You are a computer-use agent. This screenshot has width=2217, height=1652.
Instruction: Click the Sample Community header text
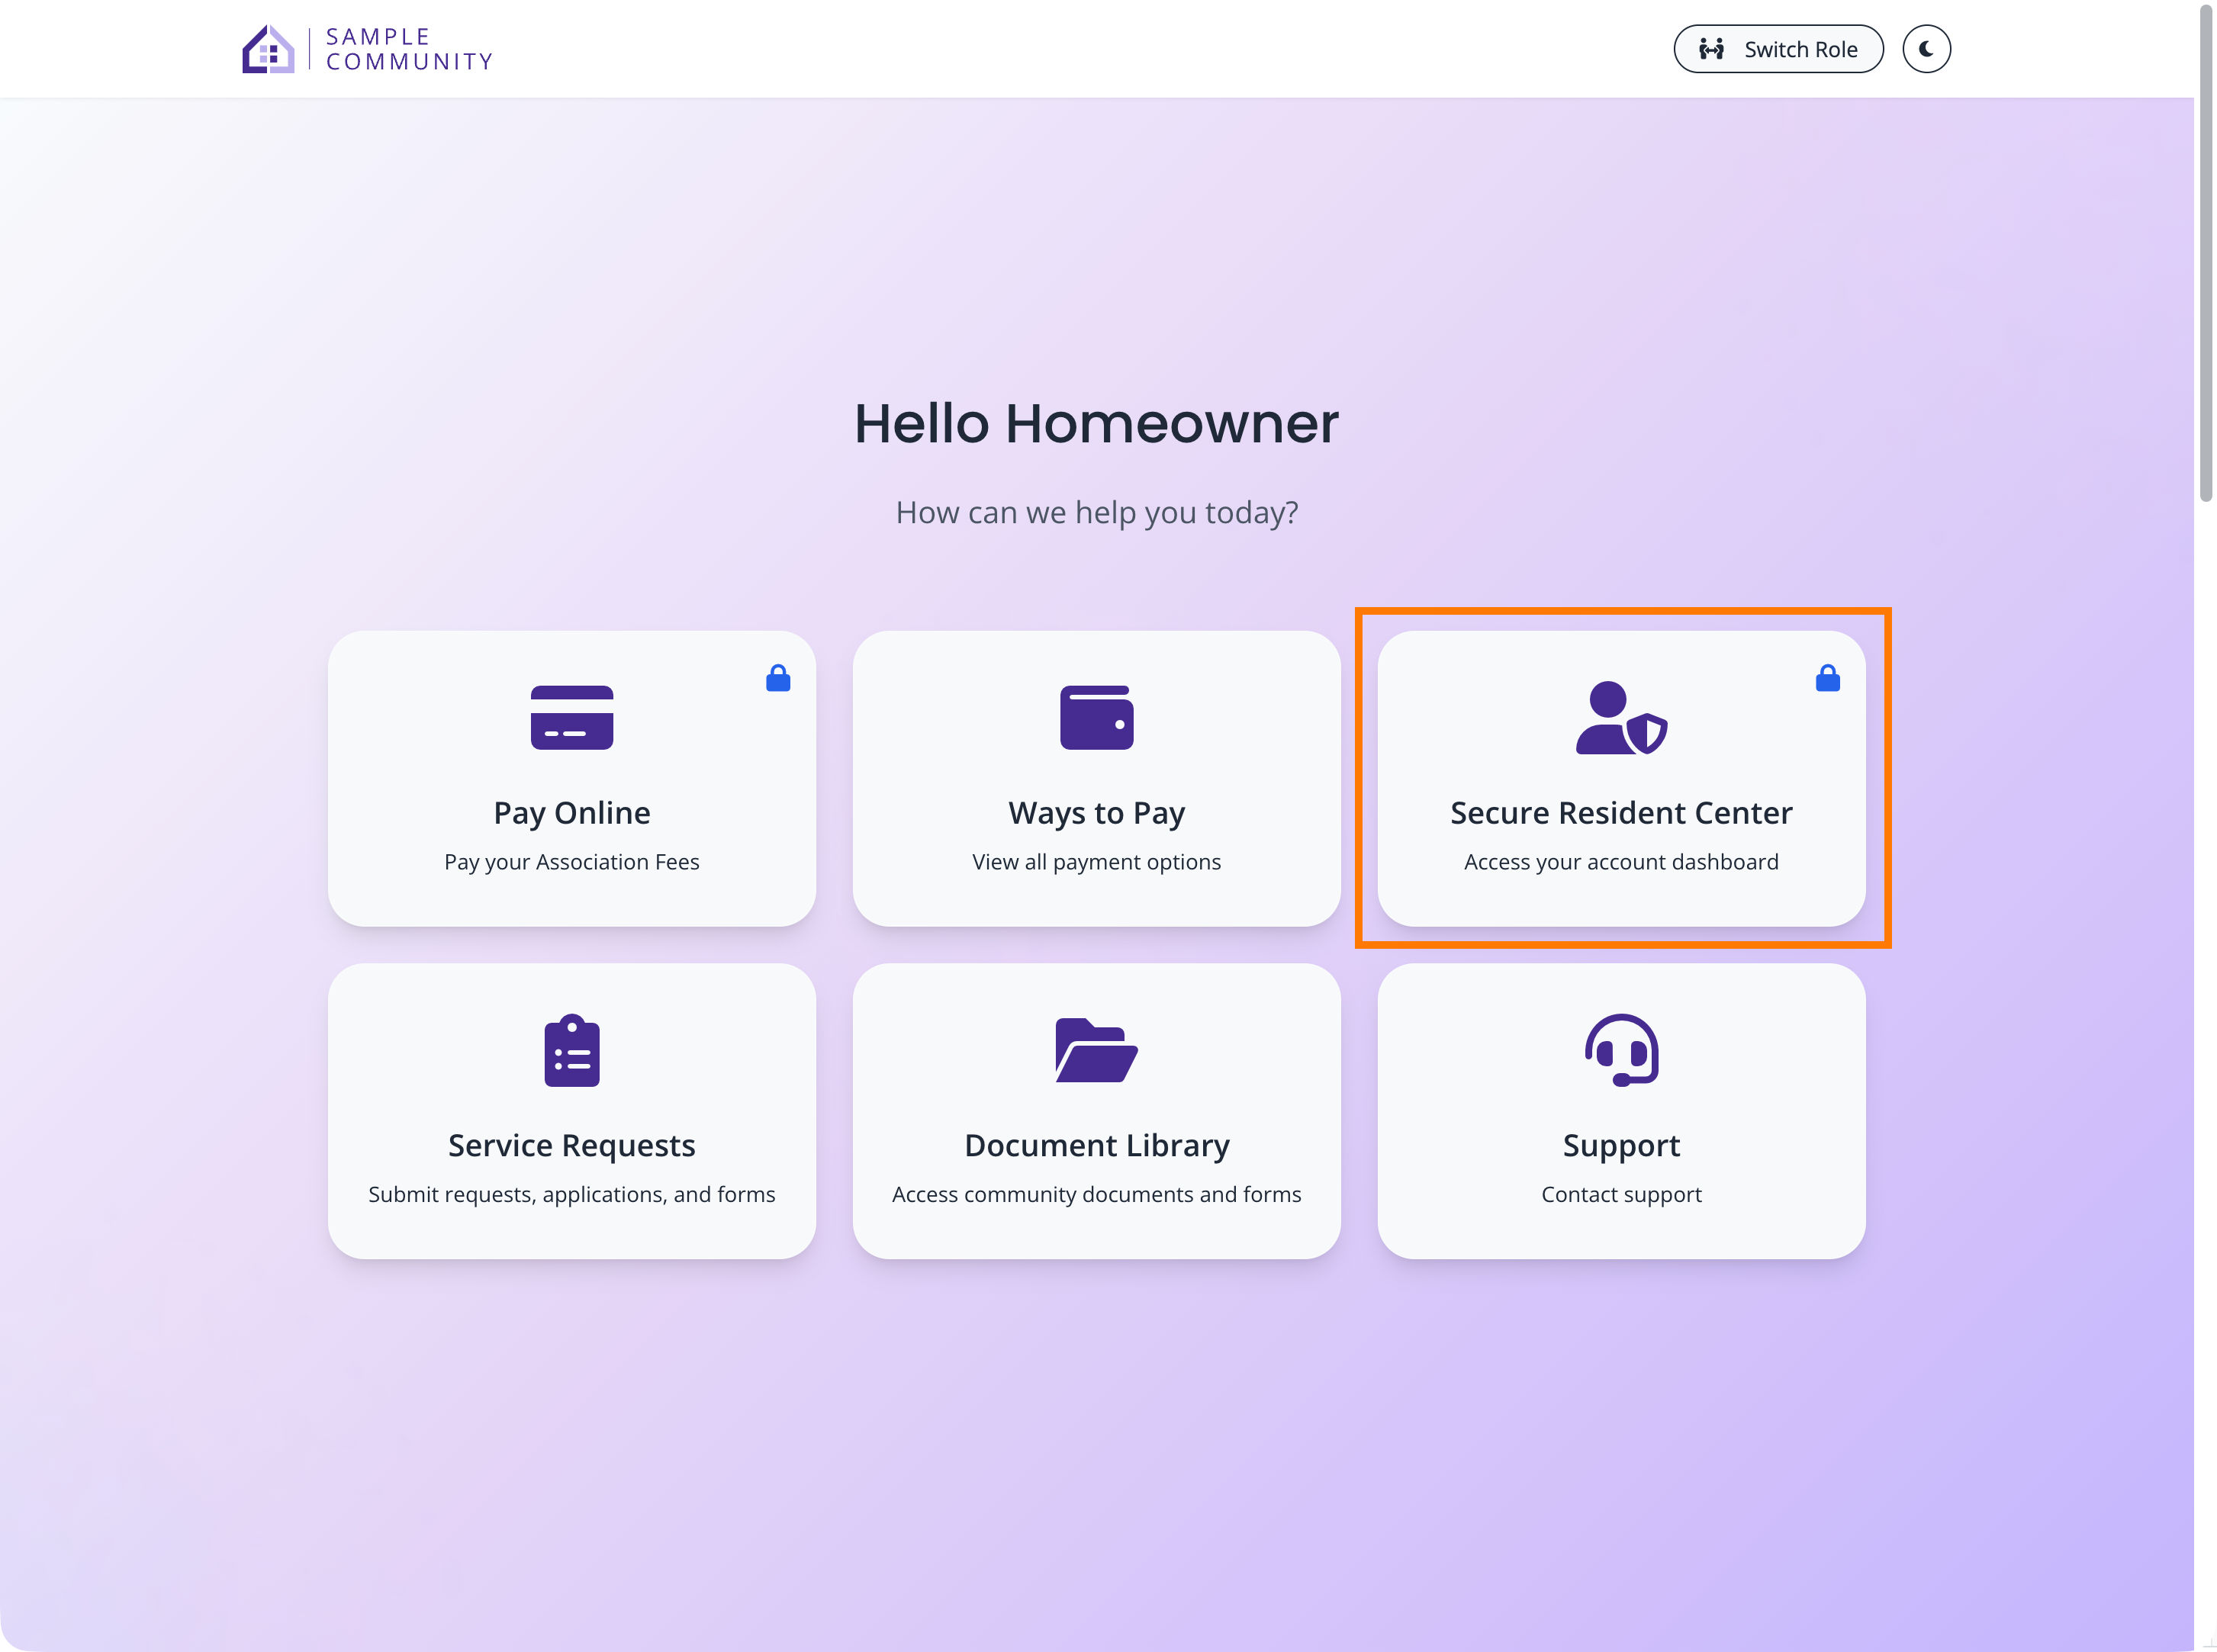pyautogui.click(x=409, y=49)
